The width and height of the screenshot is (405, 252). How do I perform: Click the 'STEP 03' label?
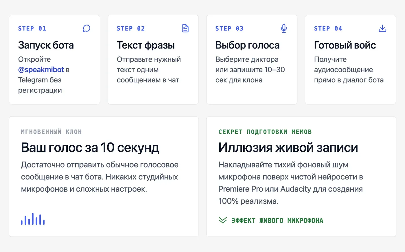tap(229, 28)
